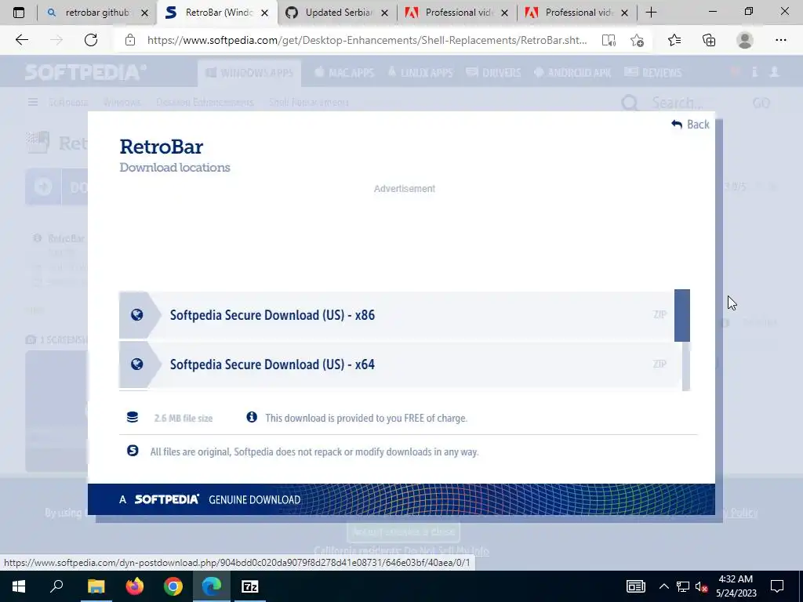Click the globe icon on x64 download row
The height and width of the screenshot is (602, 803).
[136, 364]
